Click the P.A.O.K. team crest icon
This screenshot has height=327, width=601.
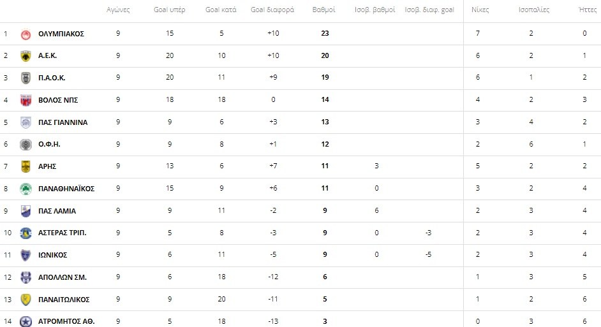click(x=26, y=78)
